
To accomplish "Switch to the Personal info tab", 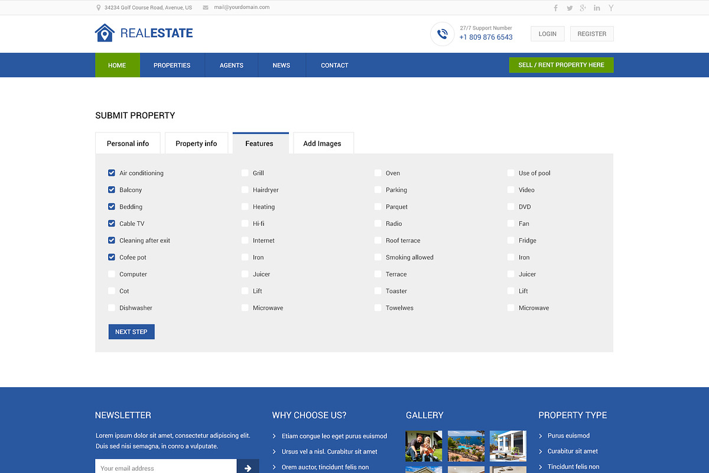I will (x=128, y=143).
